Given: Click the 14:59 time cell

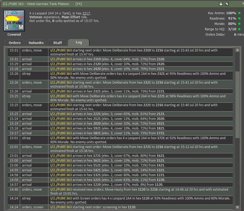Looking at the screenshot, I should coord(14,170).
